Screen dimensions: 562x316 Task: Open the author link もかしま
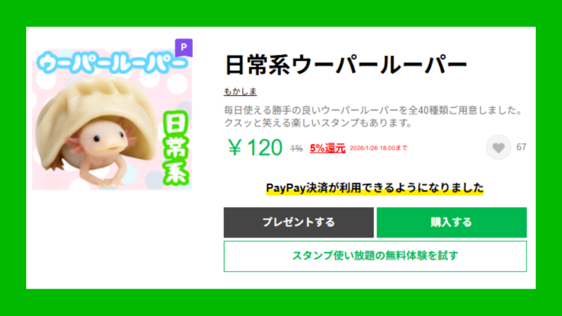240,92
